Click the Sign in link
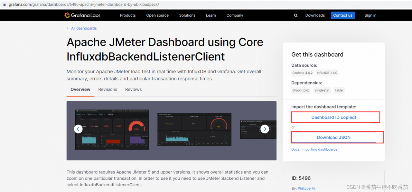This screenshot has width=412, height=192. 370,15
